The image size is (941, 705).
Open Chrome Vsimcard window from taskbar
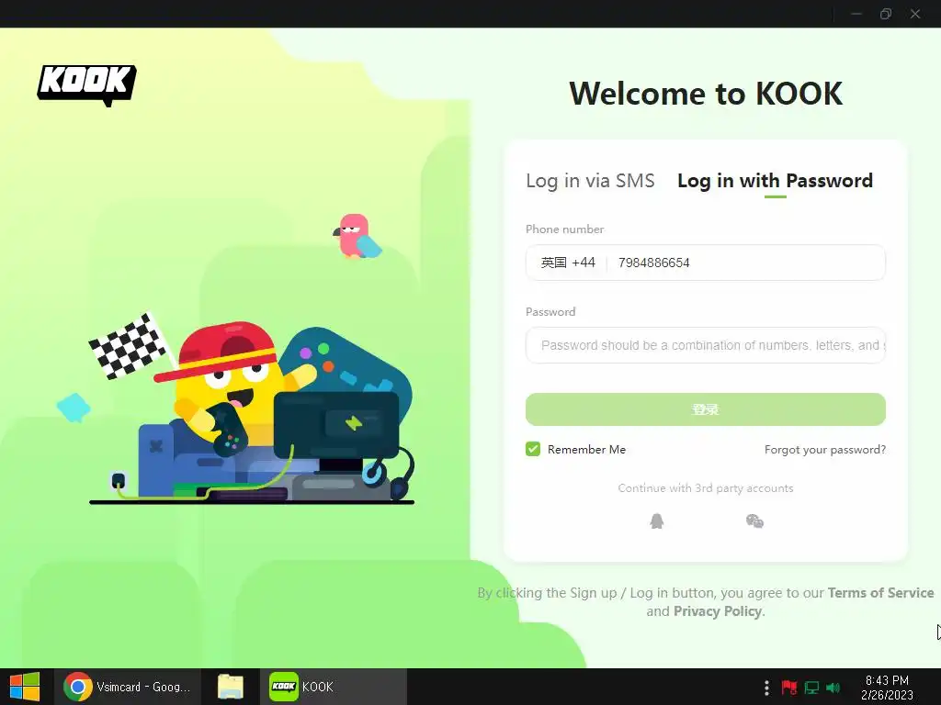click(x=127, y=687)
